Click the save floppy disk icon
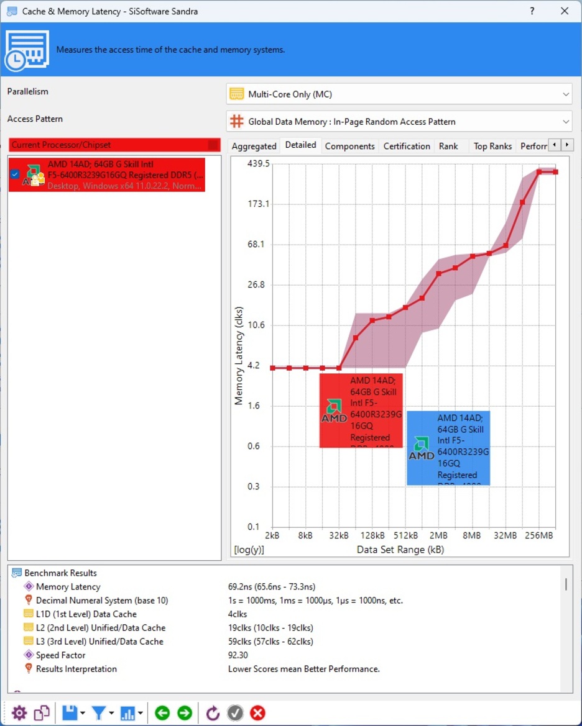The image size is (582, 726). coord(70,712)
